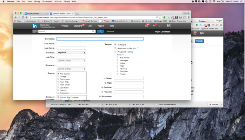The width and height of the screenshot is (245, 140).
Task: Toggle the People with/without checkbox
Action: (115, 52)
